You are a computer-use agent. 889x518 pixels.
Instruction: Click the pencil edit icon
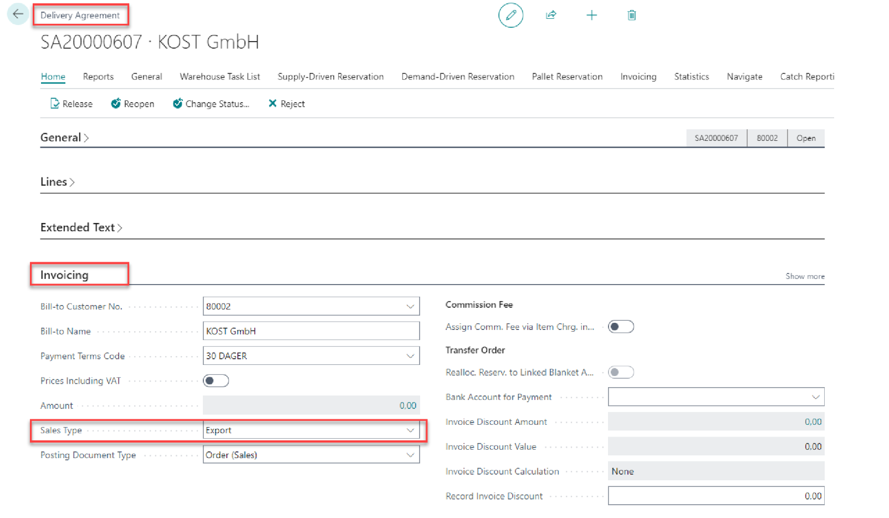click(x=510, y=15)
